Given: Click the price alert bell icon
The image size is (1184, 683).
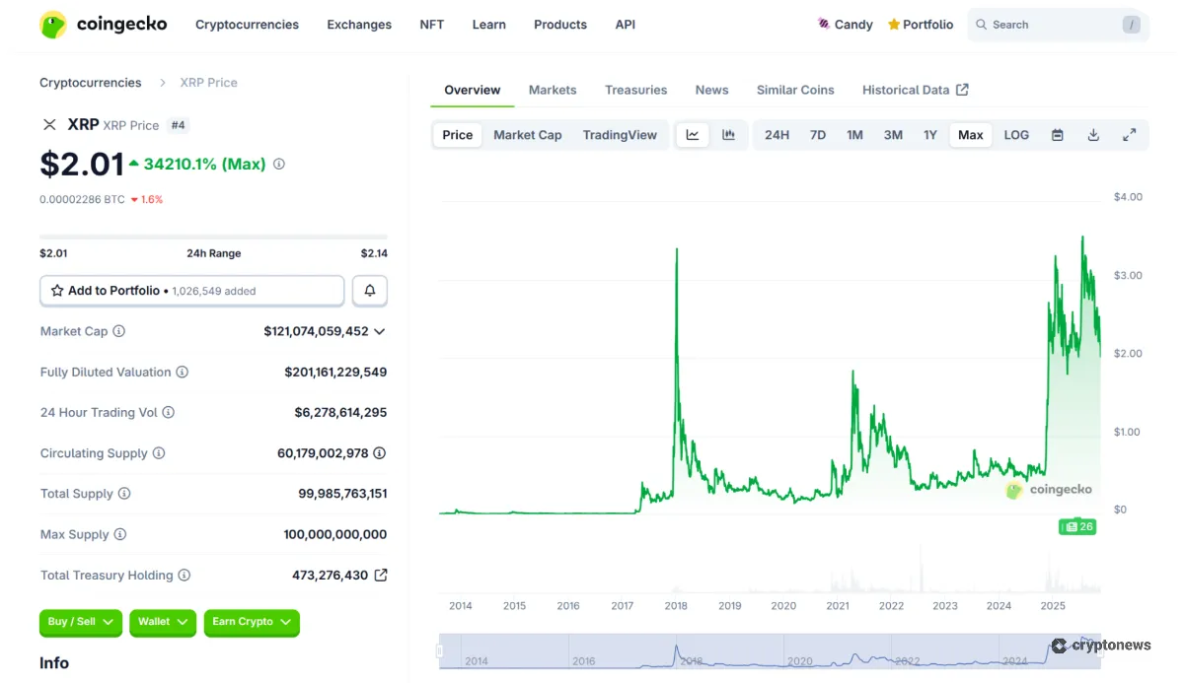Looking at the screenshot, I should (x=369, y=290).
